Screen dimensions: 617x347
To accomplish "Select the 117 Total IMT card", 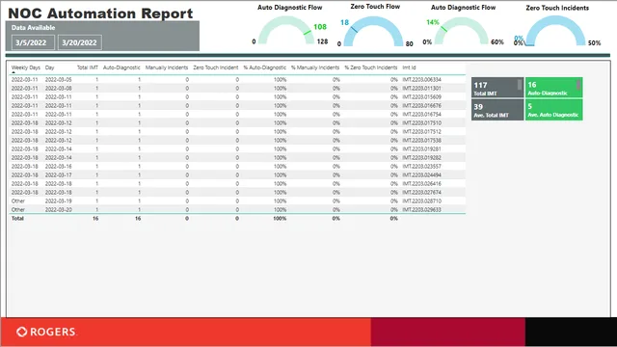I will coord(497,88).
